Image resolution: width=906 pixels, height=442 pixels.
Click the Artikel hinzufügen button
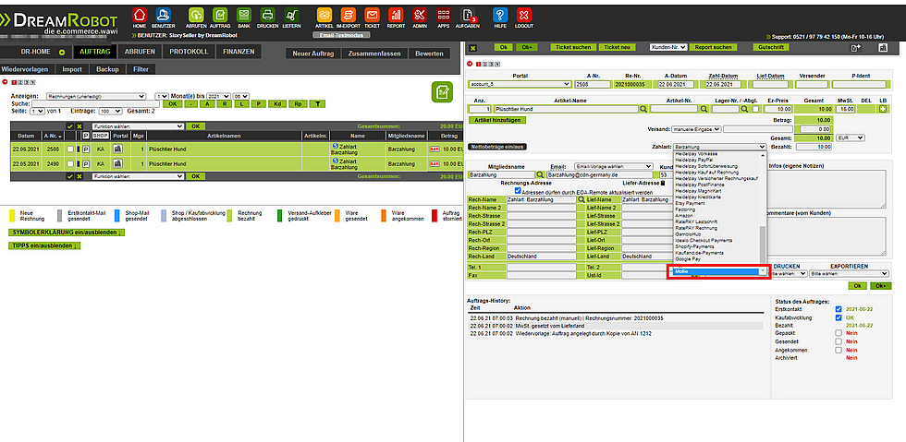coord(498,120)
